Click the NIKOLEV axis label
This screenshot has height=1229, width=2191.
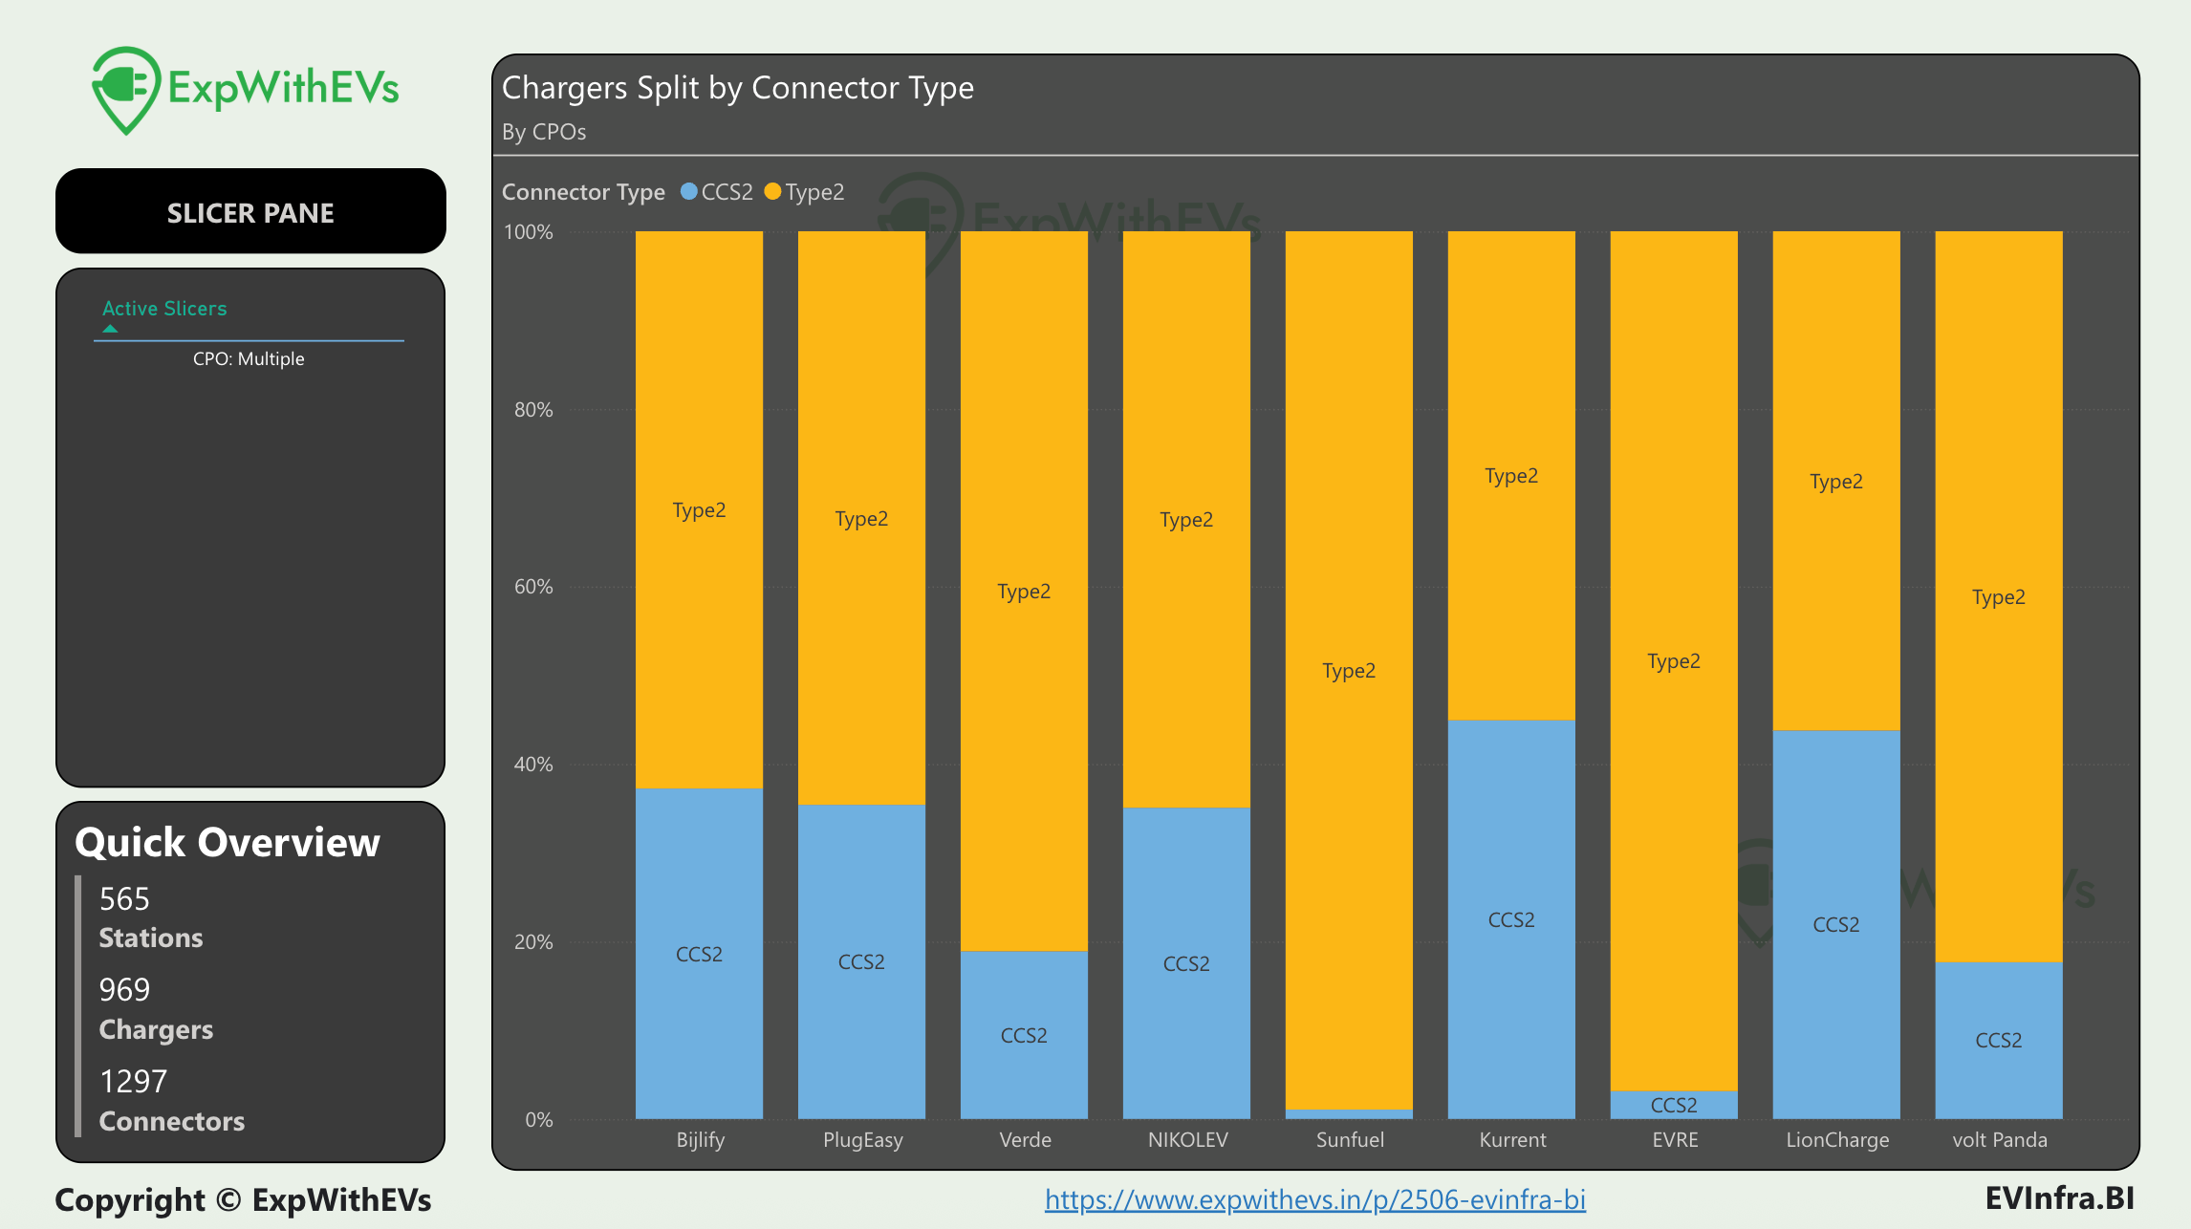pos(1187,1140)
